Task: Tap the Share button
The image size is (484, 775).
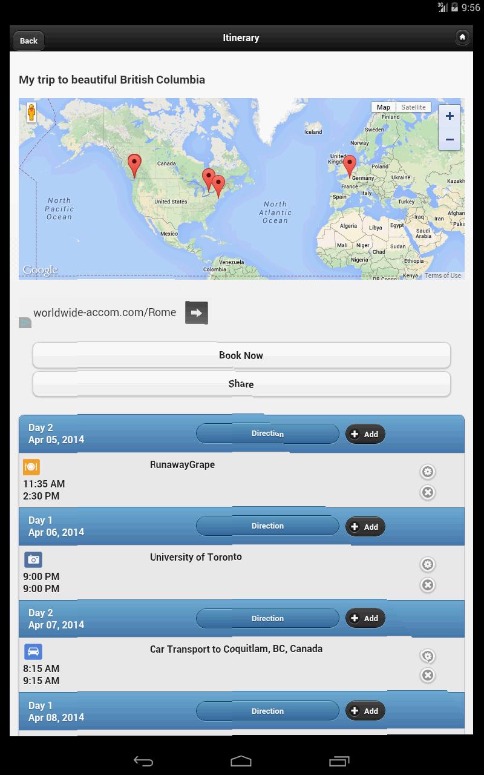Action: pyautogui.click(x=241, y=384)
